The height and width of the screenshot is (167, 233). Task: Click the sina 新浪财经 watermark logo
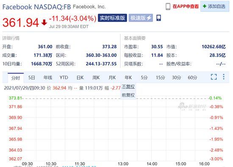pos(192,107)
